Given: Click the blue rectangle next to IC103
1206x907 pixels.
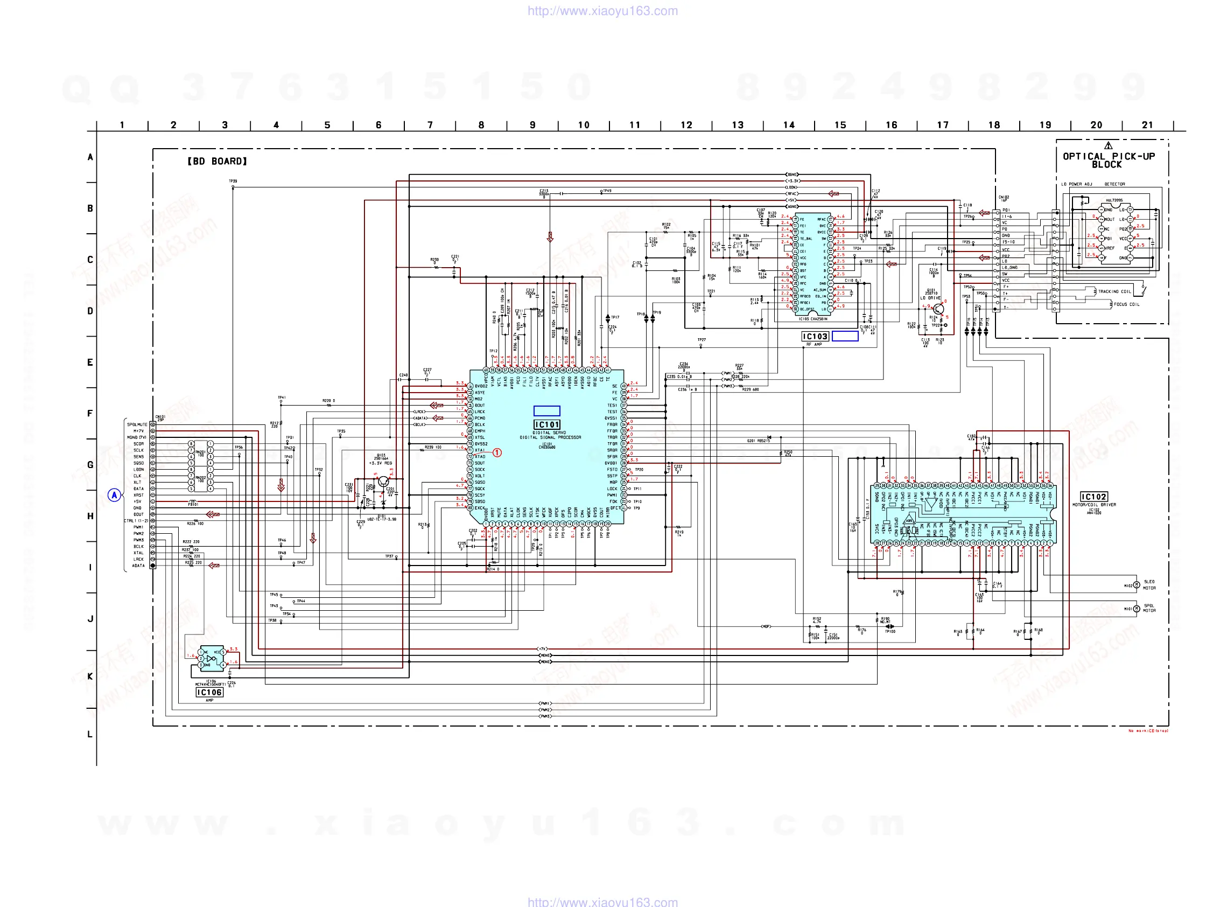Looking at the screenshot, I should 845,337.
